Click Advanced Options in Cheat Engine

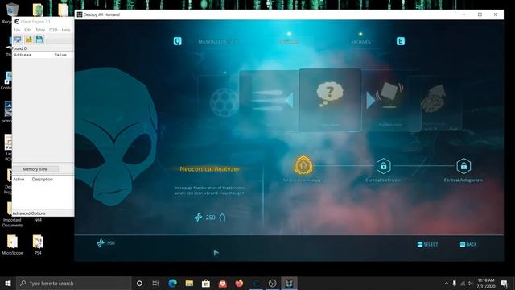tap(29, 213)
